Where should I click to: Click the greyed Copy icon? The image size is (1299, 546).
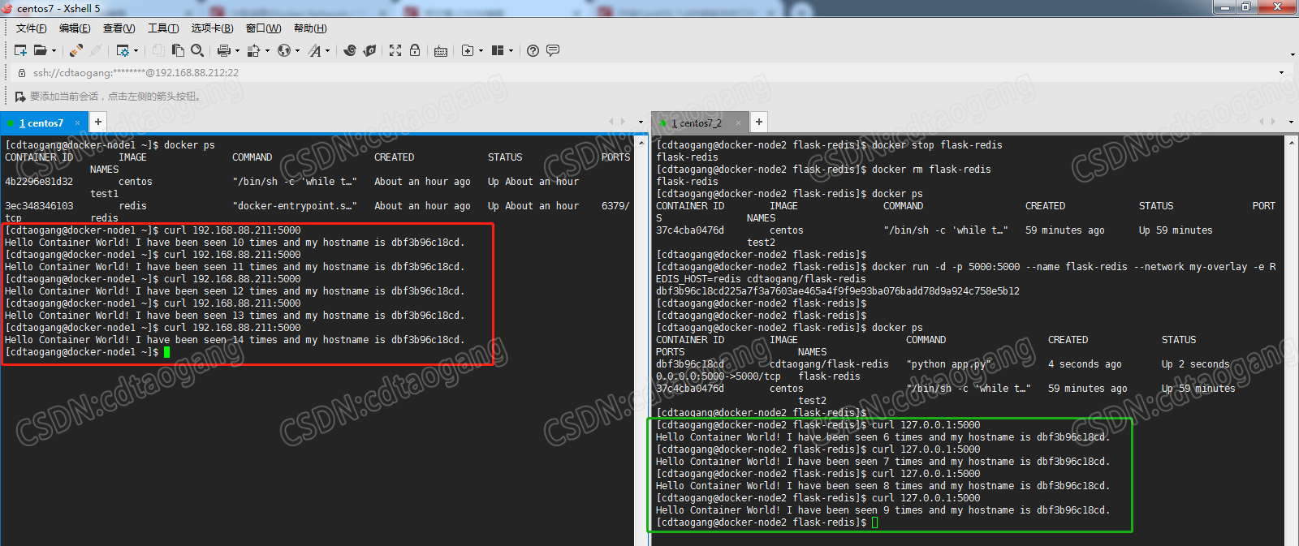(x=158, y=50)
